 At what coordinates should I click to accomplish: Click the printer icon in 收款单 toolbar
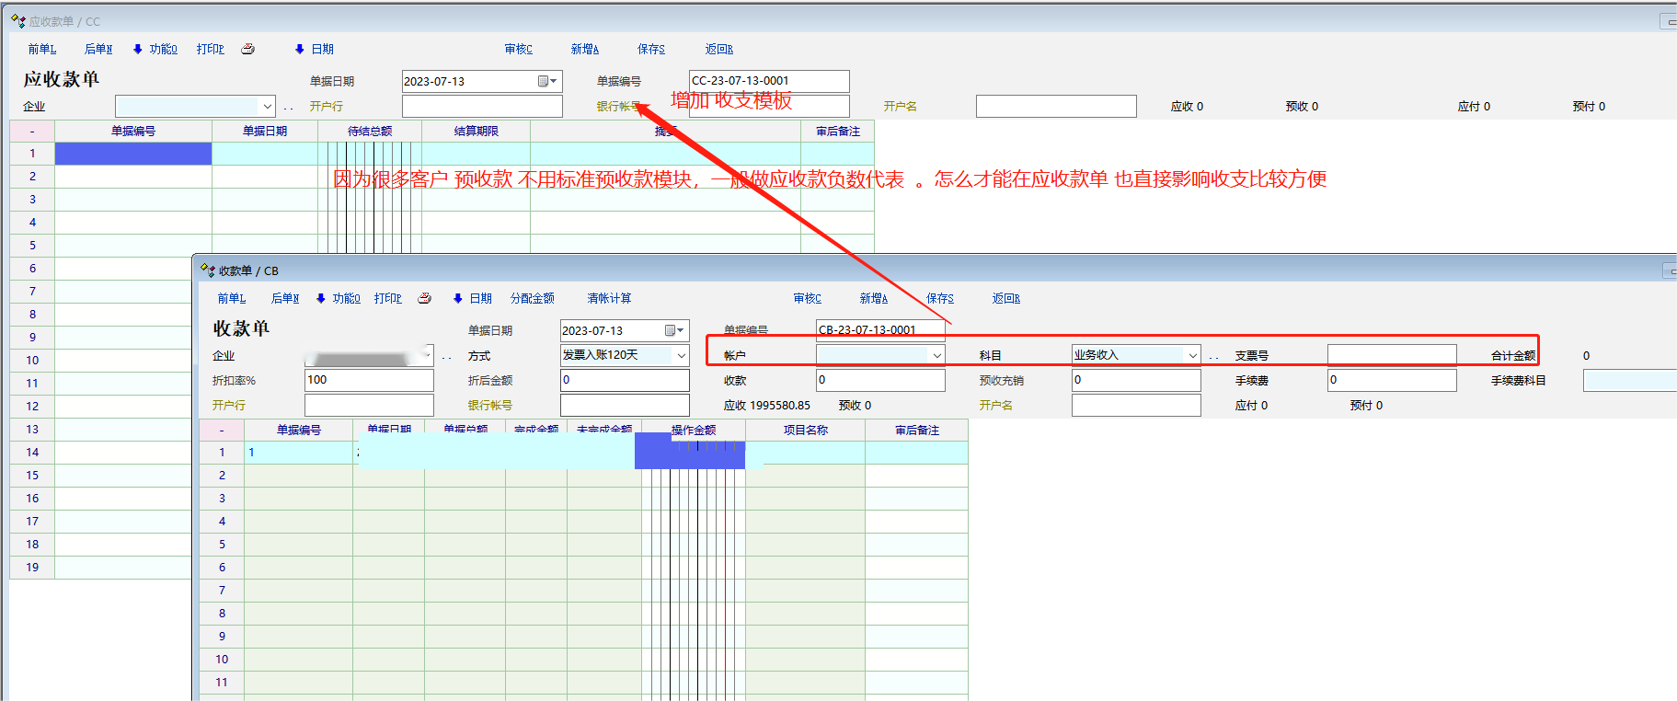point(424,298)
